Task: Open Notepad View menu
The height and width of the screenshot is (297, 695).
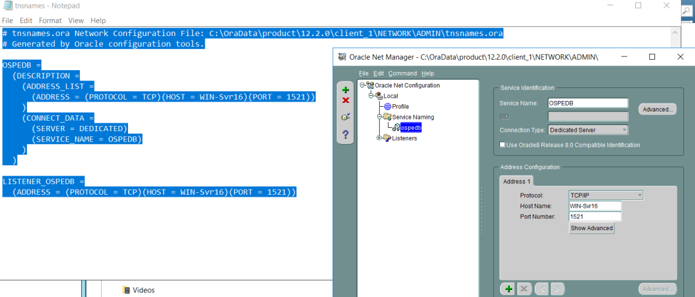Action: [76, 21]
